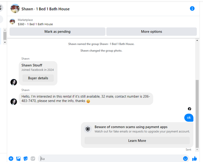
Task: Click the small seen-by avatar above ok
Action: click(190, 109)
